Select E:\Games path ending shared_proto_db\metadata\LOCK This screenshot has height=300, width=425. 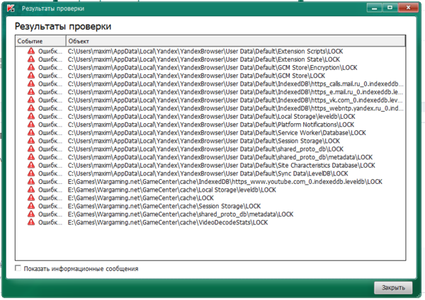pos(181,214)
